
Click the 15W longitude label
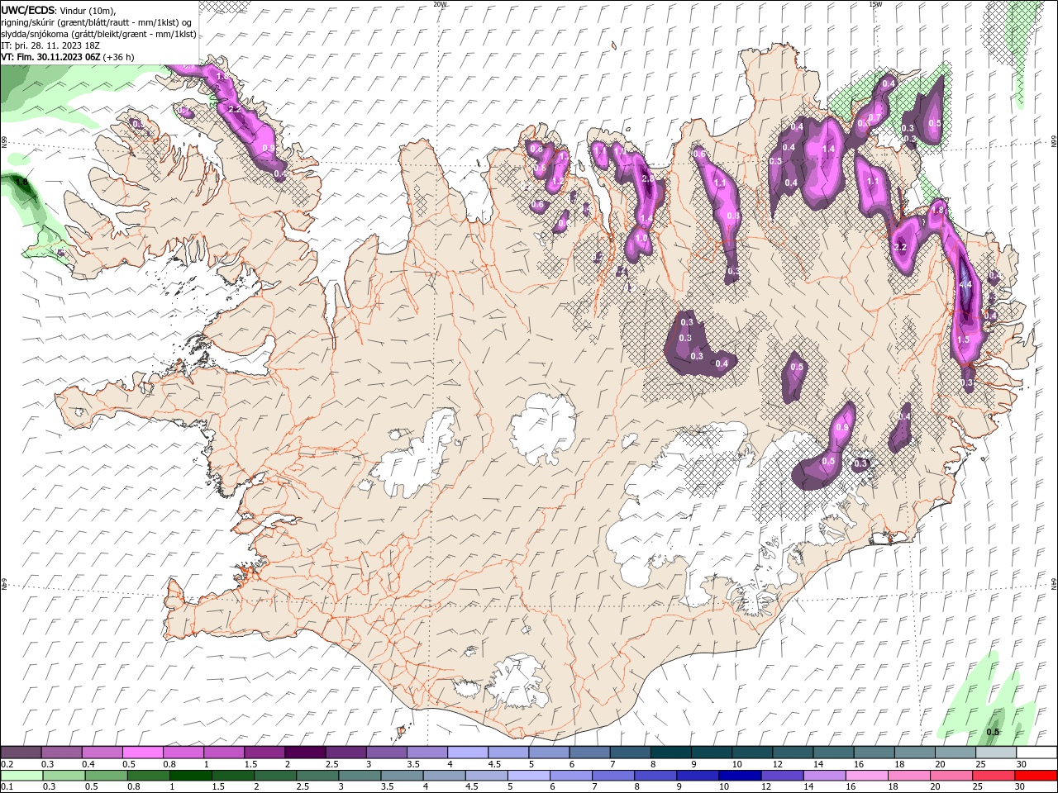pos(875,4)
